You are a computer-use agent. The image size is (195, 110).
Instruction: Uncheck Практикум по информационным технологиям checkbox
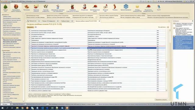(x=30, y=54)
